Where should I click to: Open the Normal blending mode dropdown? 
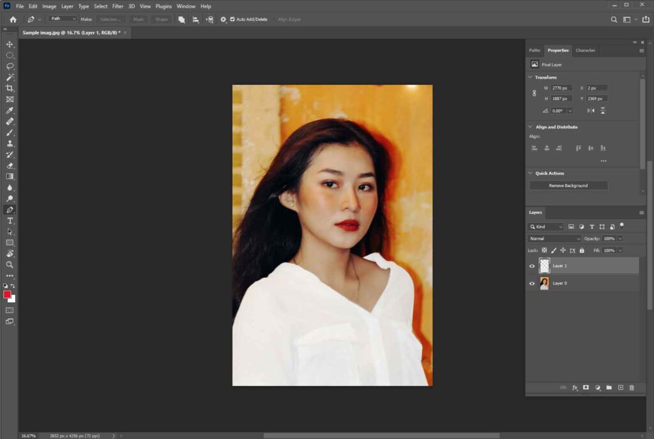[553, 238]
